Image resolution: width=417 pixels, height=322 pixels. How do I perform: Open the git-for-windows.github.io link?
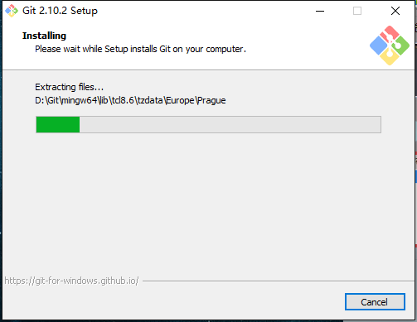(71, 281)
